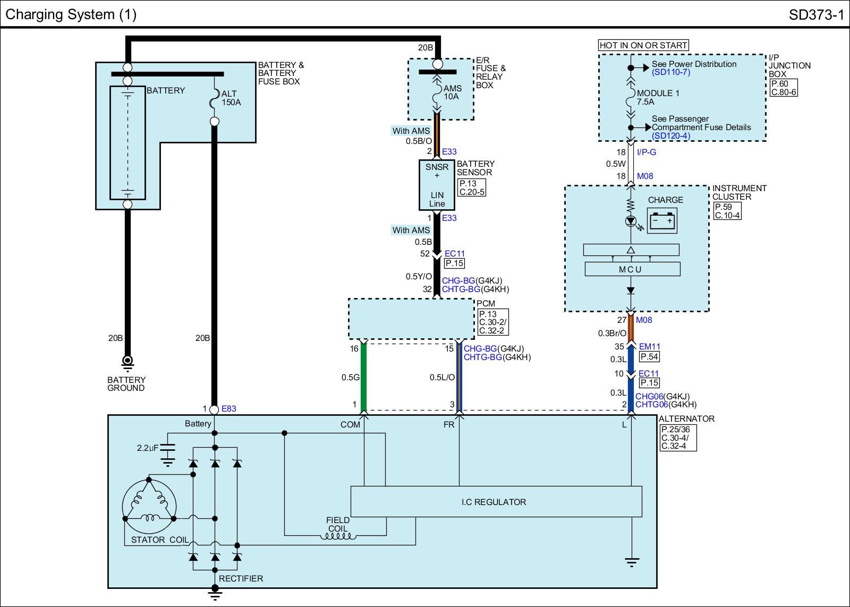Click the MODULE 1 7.5A fuse symbol
The width and height of the screenshot is (850, 607).
click(x=631, y=97)
